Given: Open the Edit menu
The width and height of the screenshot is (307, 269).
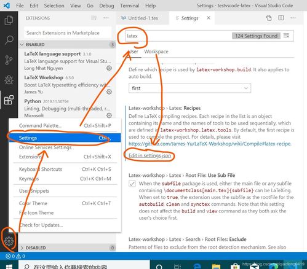Looking at the screenshot, I should (34, 6).
